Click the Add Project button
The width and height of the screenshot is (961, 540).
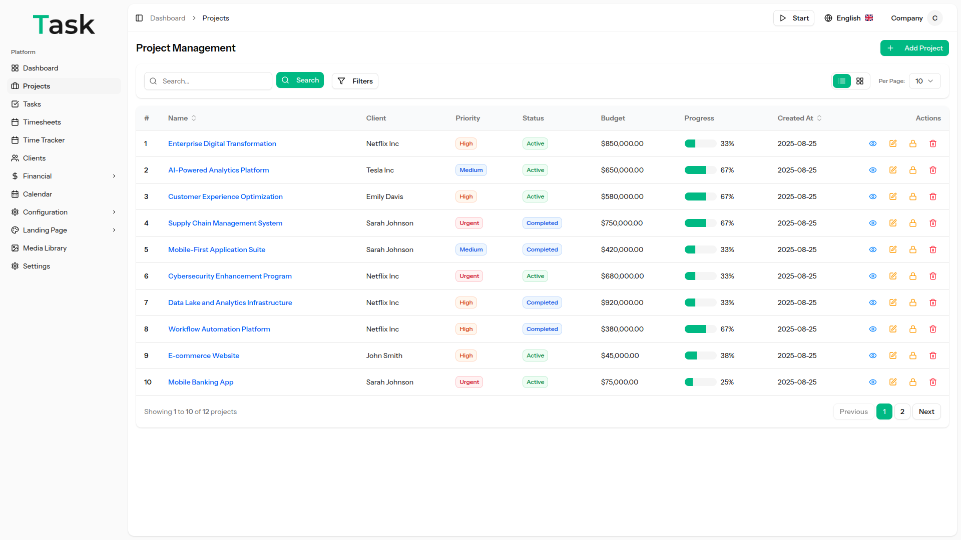click(x=914, y=48)
